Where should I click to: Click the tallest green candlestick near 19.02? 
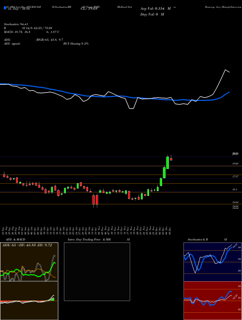tap(167, 162)
